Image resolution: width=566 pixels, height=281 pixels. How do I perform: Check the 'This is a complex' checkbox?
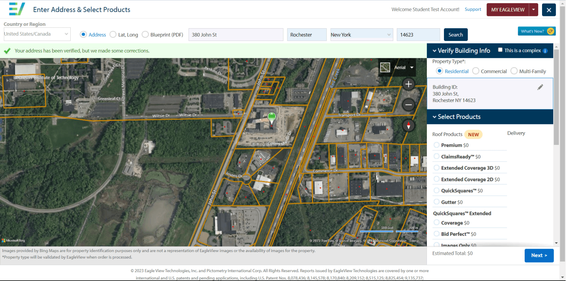point(500,50)
